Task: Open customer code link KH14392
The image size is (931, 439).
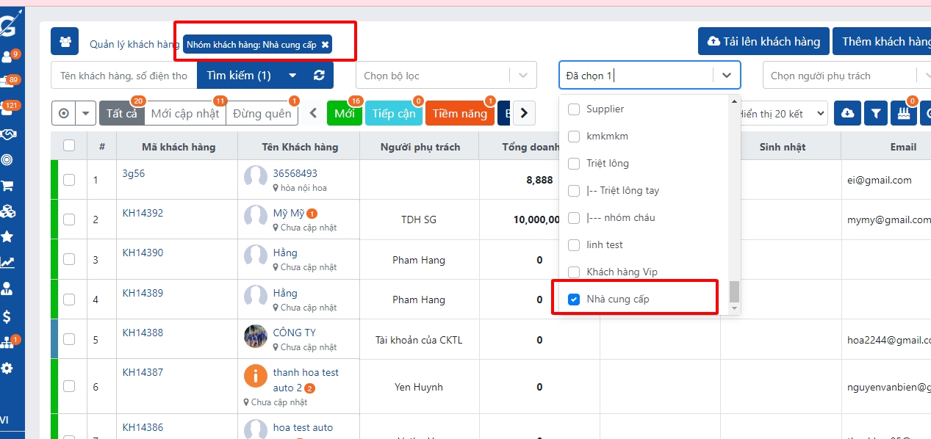Action: [x=143, y=214]
